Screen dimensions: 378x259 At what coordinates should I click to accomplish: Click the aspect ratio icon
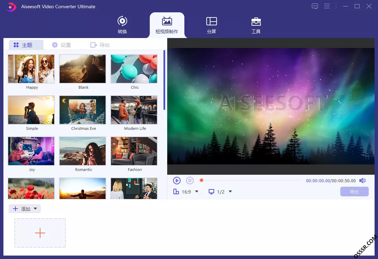tap(176, 192)
